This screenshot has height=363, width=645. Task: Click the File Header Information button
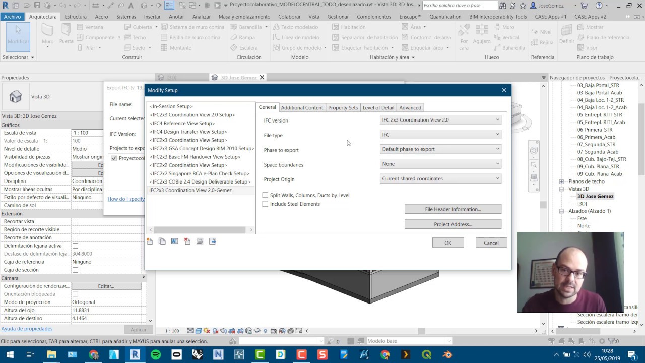[453, 209]
